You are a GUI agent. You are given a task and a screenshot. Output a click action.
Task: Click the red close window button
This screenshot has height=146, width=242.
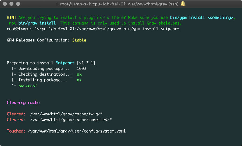pyautogui.click(x=5, y=4)
